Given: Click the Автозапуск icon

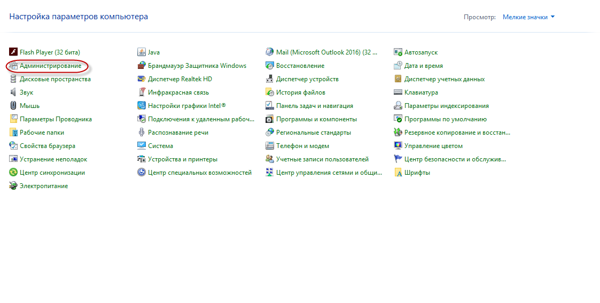Looking at the screenshot, I should pyautogui.click(x=398, y=52).
